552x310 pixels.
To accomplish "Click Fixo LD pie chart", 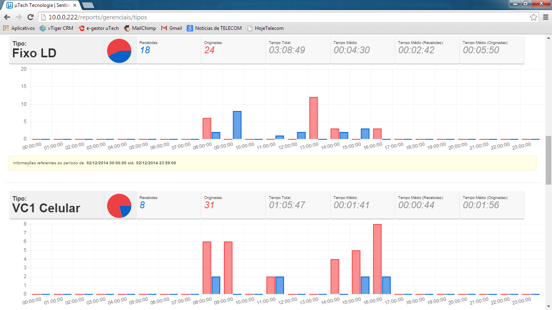I will tap(119, 51).
